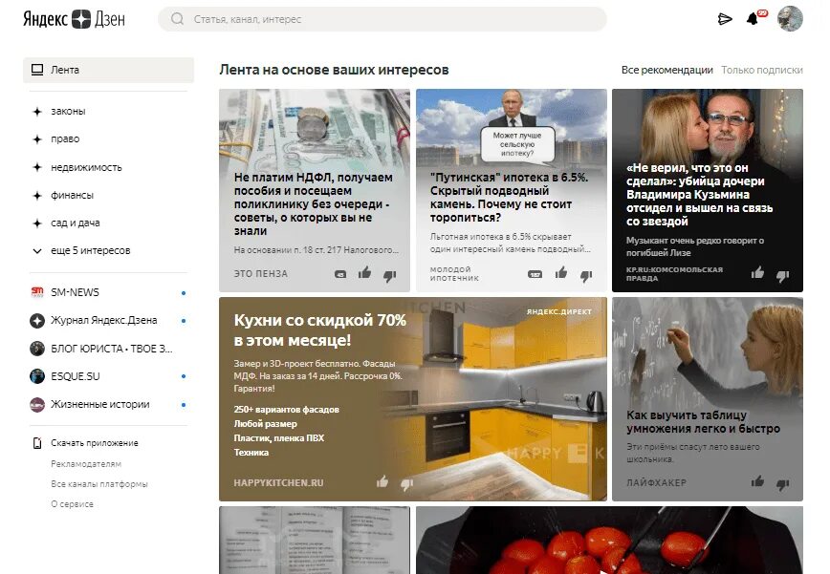830x574 pixels.
Task: Like the Путинская ипотека article
Action: pos(561,273)
